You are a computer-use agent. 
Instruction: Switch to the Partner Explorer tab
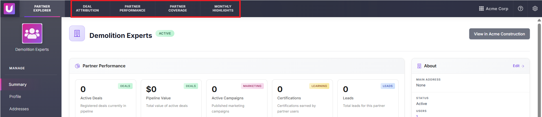(x=42, y=8)
